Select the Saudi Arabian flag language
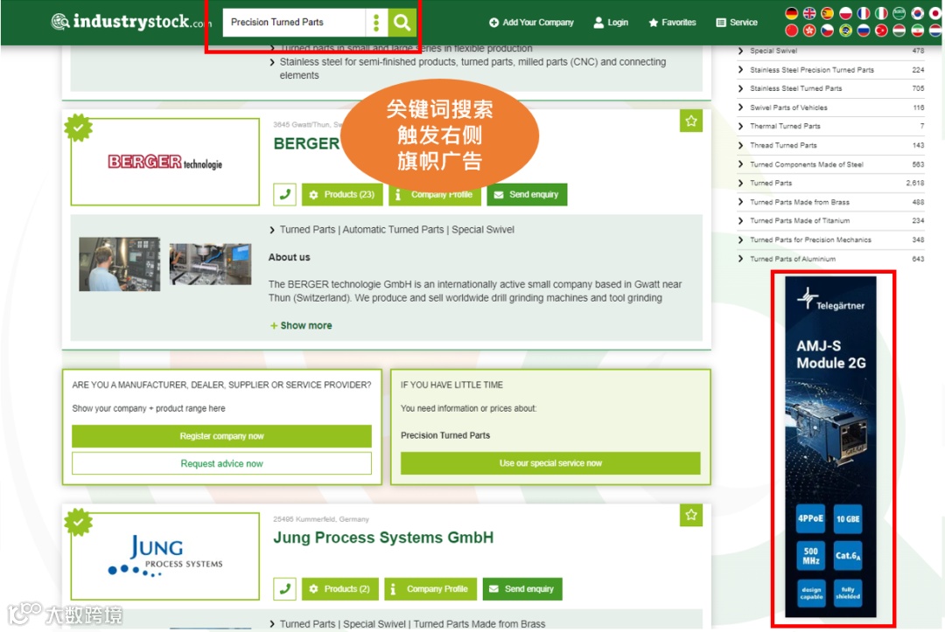The width and height of the screenshot is (945, 632). 899,13
